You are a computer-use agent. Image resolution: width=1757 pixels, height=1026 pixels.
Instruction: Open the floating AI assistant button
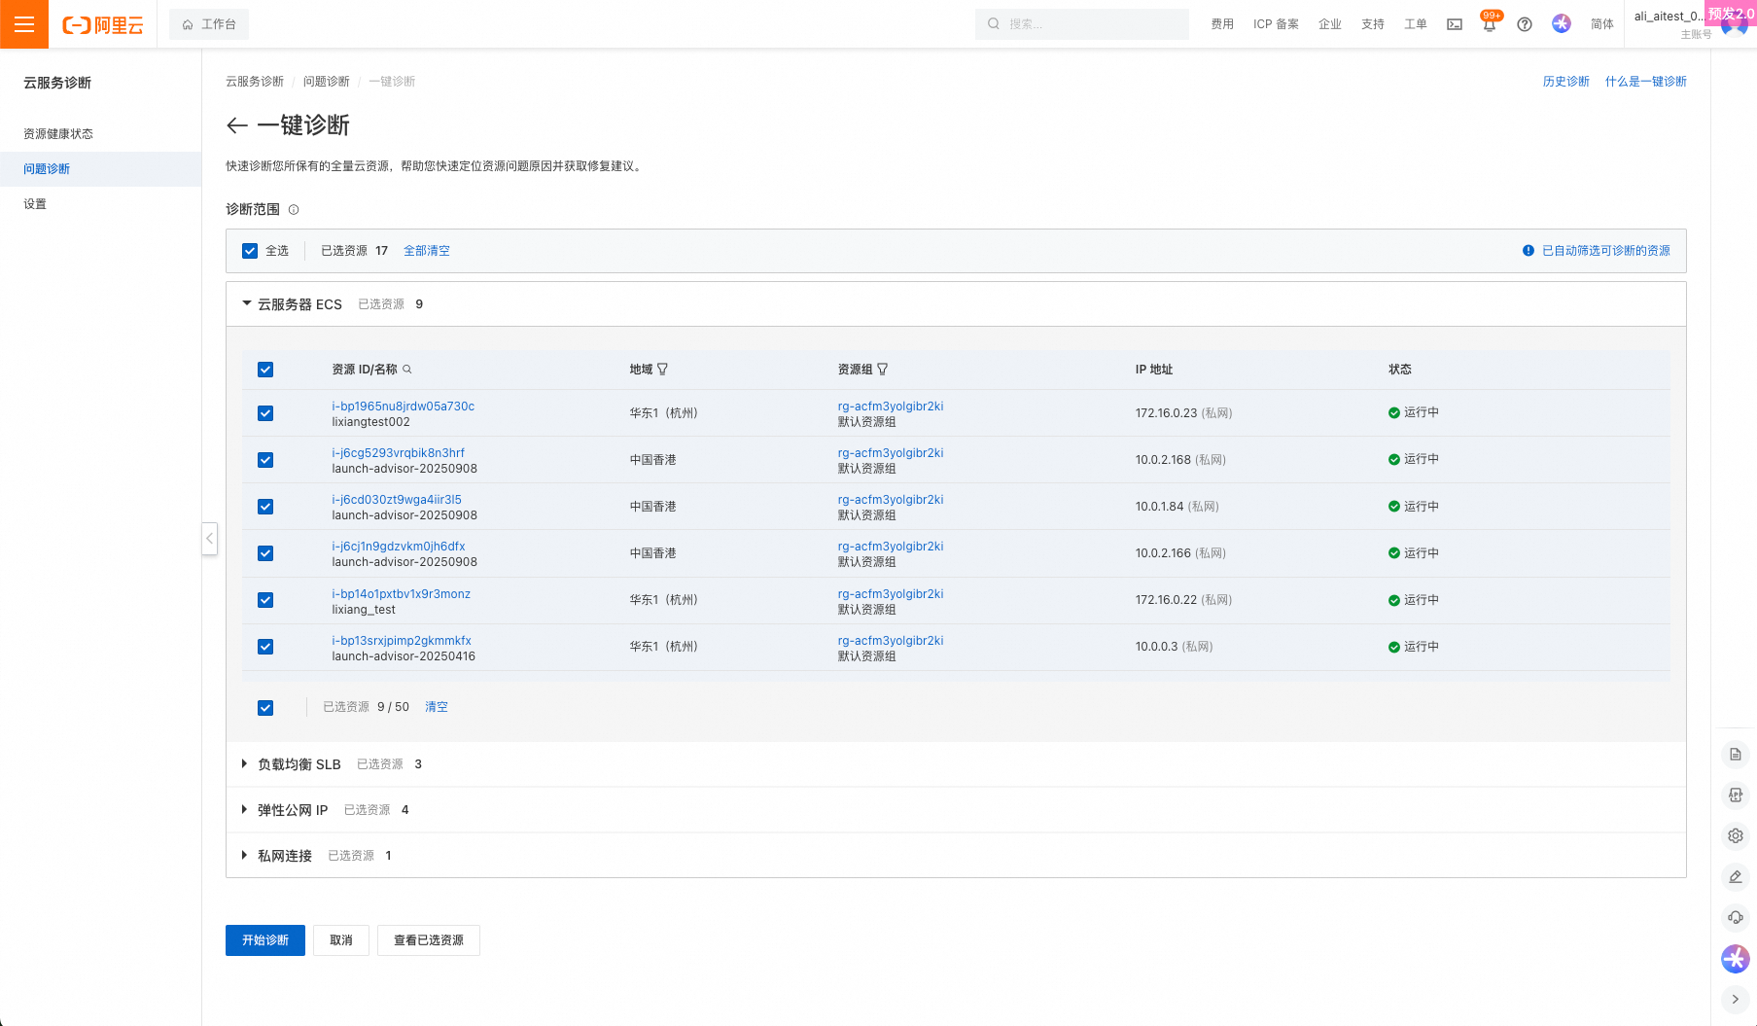1736,959
